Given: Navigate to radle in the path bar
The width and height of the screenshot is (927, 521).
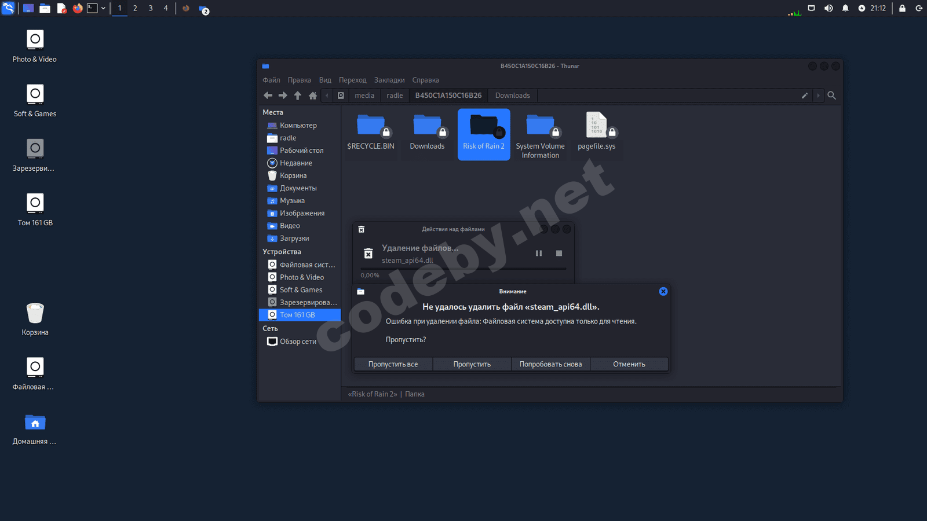Looking at the screenshot, I should [395, 96].
